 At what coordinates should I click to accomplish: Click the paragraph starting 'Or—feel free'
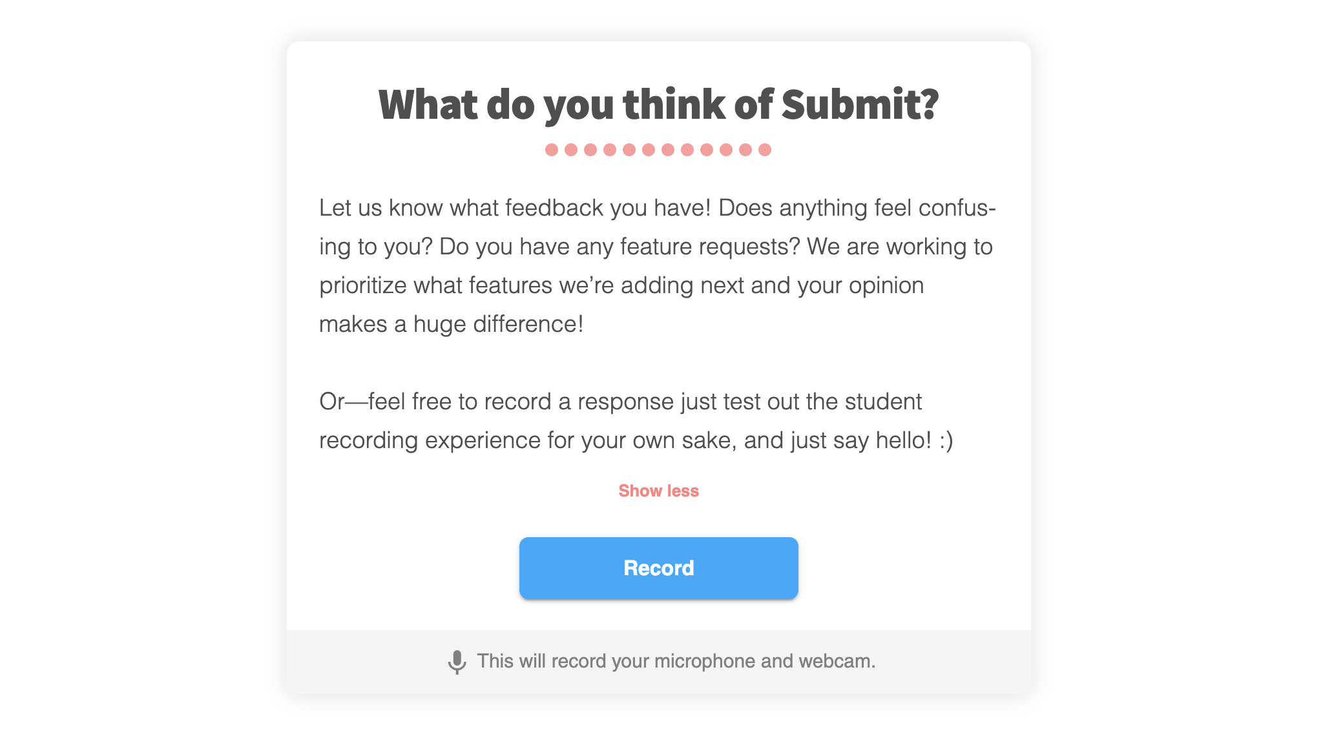pos(636,421)
